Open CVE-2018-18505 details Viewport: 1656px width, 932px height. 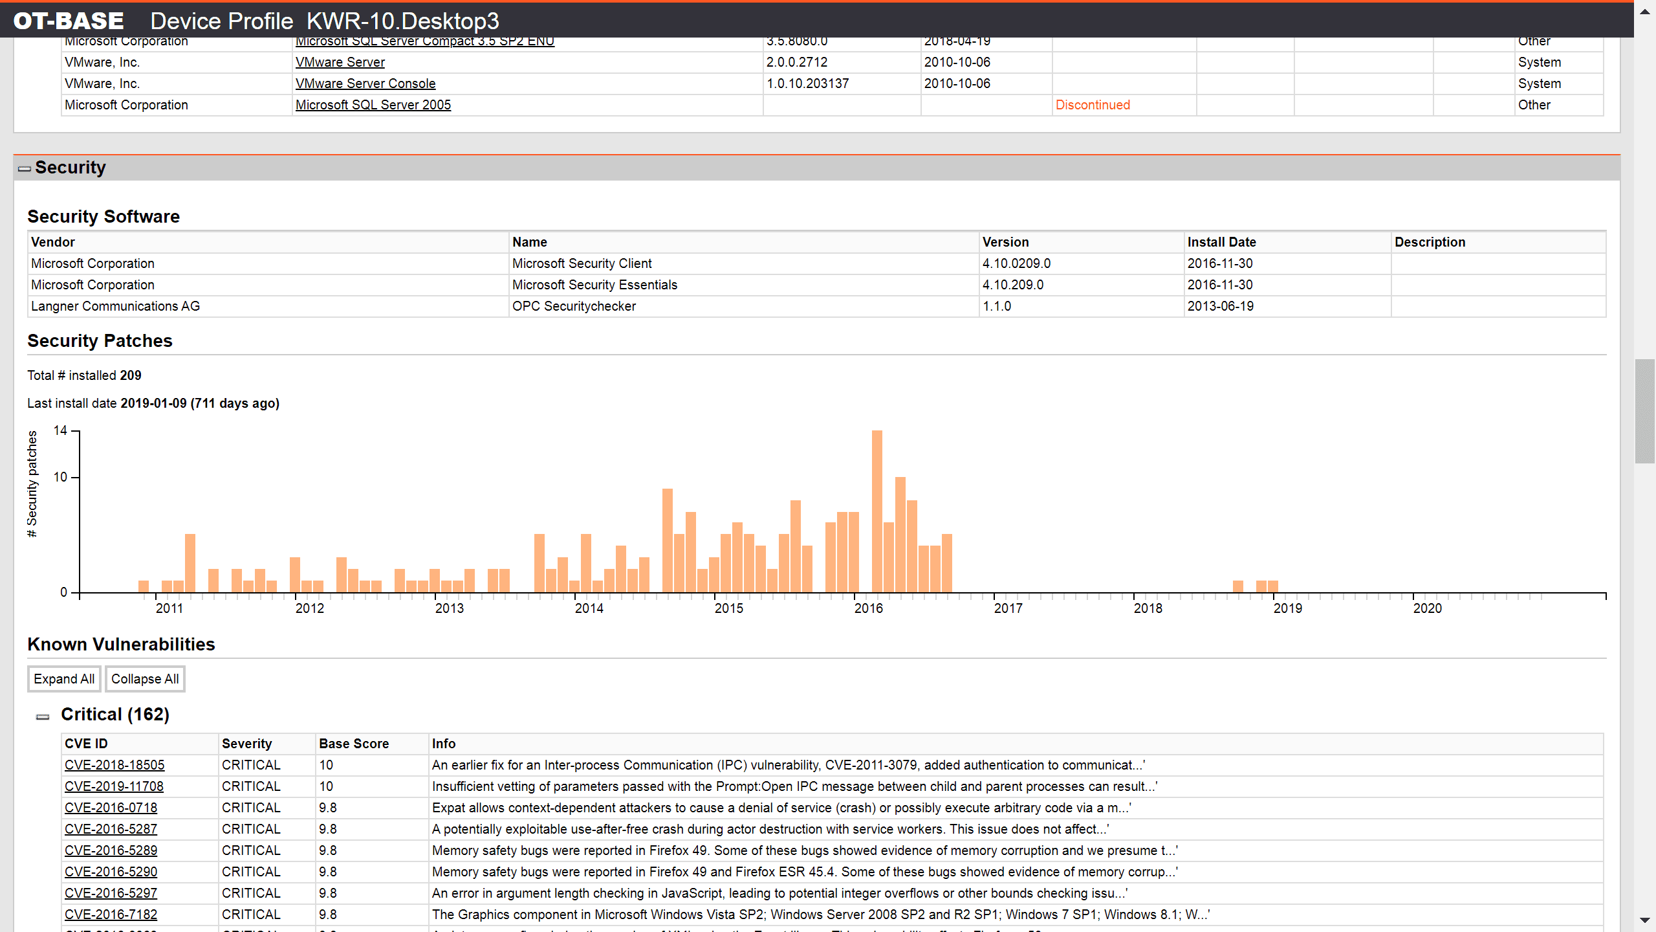(x=114, y=765)
